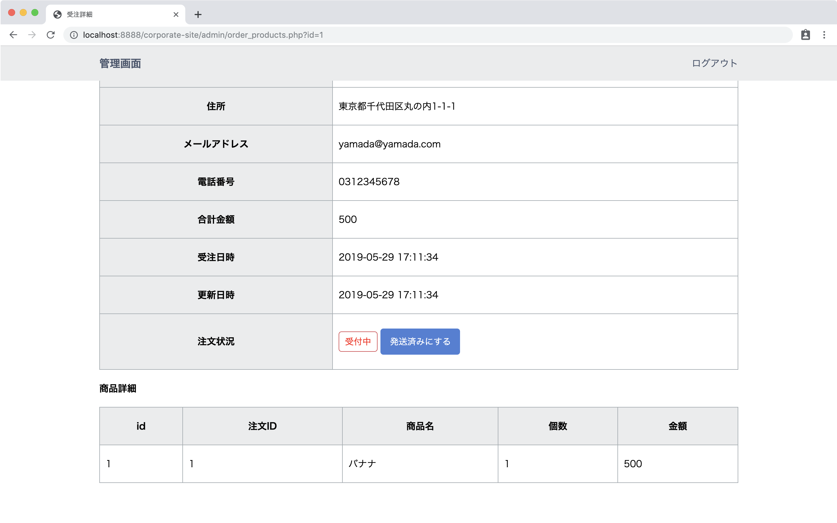Screen dimensions: 837x523
Task: Select the 受注詳細 browser tab
Action: click(115, 15)
